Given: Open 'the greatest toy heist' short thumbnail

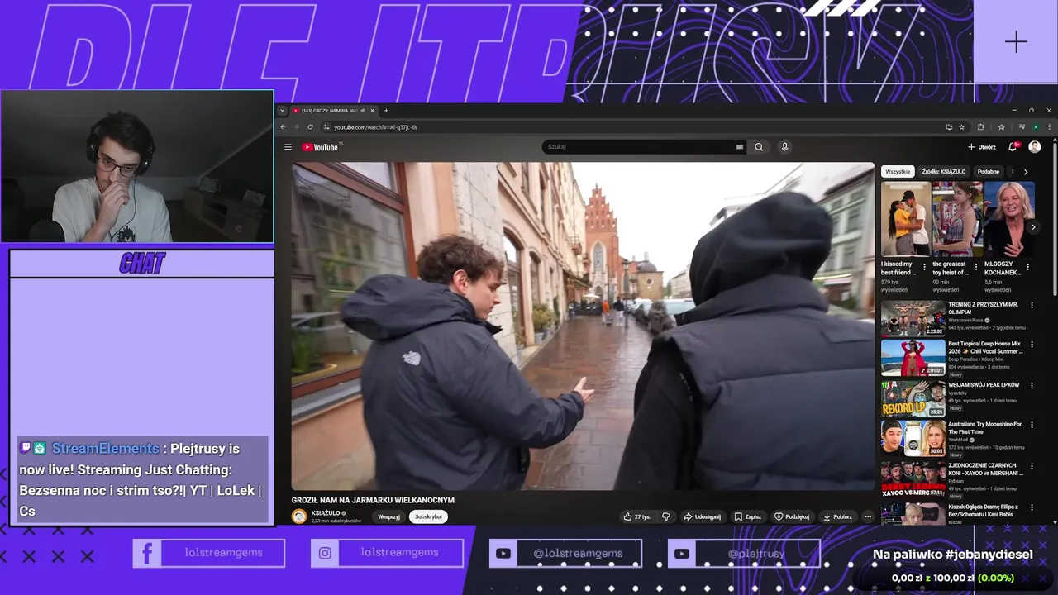Looking at the screenshot, I should coord(957,219).
